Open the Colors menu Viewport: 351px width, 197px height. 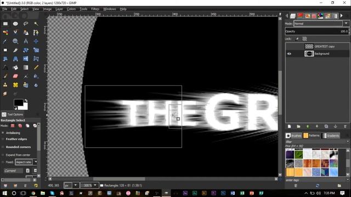click(71, 9)
